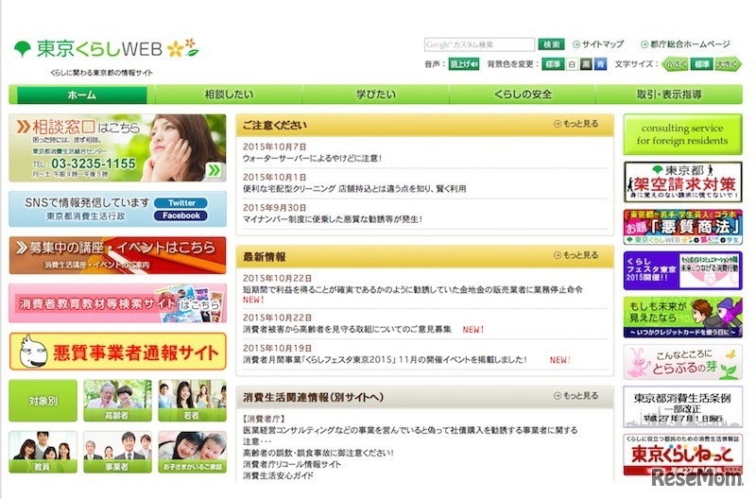Choose the blue 青 background swatch

[x=600, y=64]
